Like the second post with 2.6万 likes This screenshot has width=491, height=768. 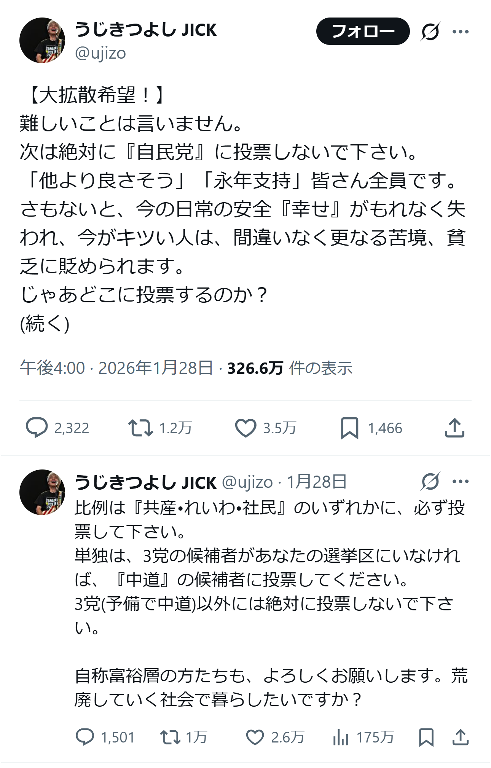pyautogui.click(x=255, y=737)
